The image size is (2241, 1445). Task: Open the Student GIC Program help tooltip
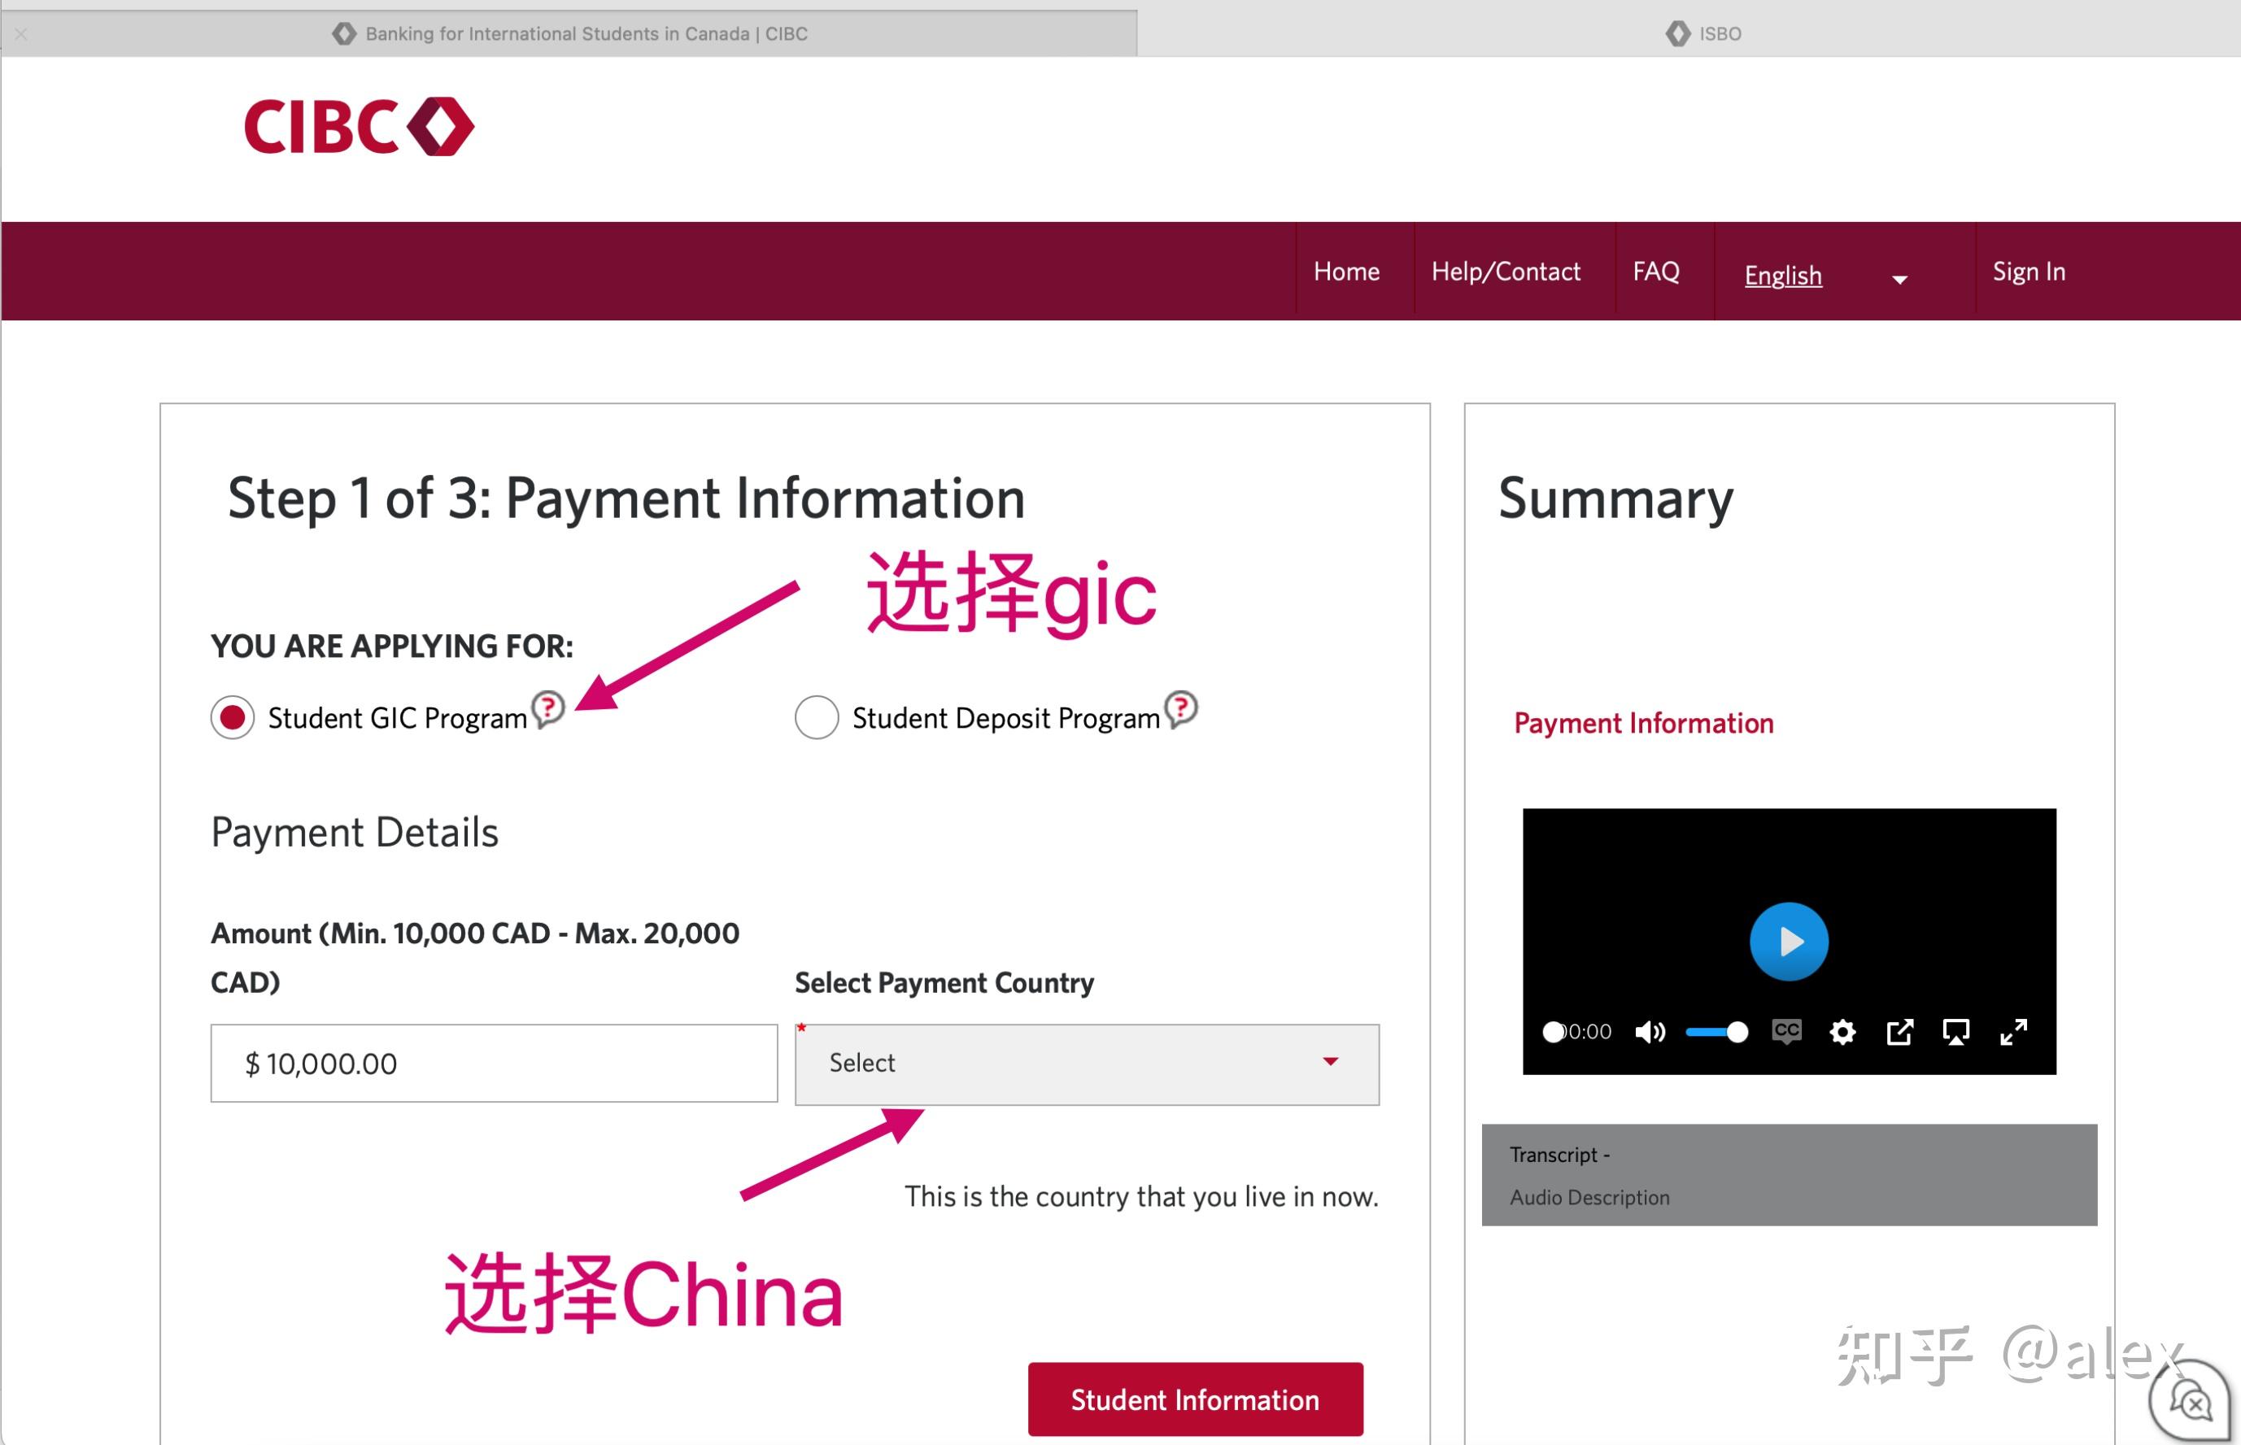pos(548,712)
